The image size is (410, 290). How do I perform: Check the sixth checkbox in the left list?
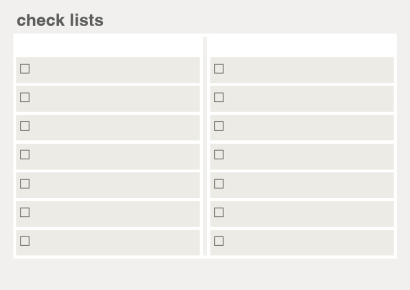tap(25, 213)
